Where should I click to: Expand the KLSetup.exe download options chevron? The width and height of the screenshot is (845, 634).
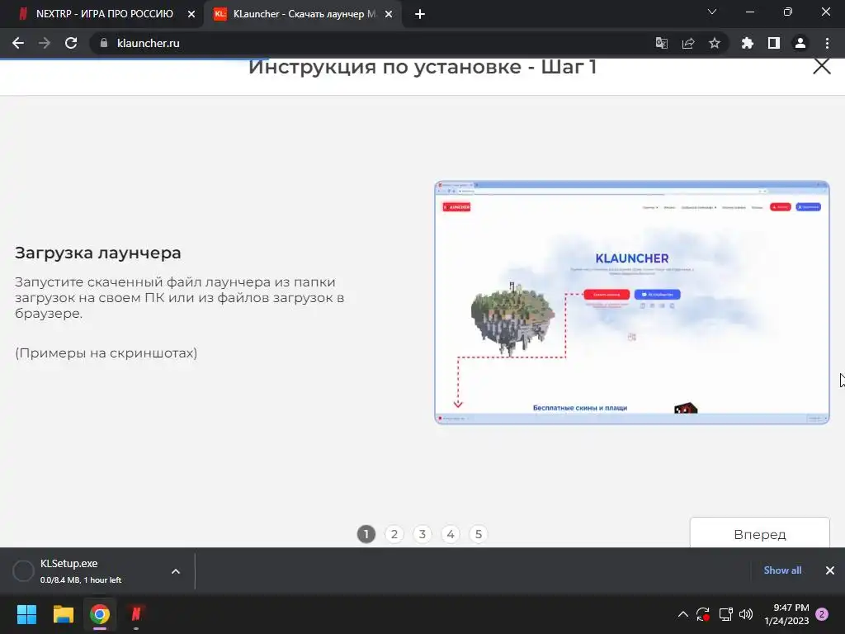(x=176, y=571)
